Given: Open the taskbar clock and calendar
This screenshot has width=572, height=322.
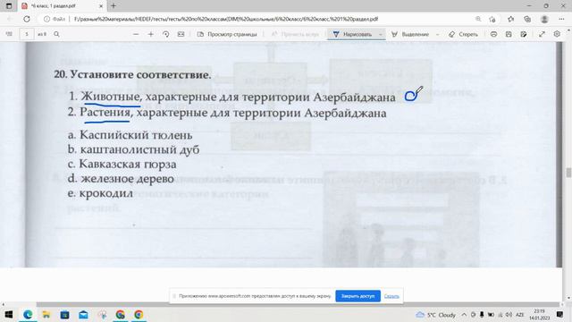Looking at the screenshot, I should pos(540,315).
